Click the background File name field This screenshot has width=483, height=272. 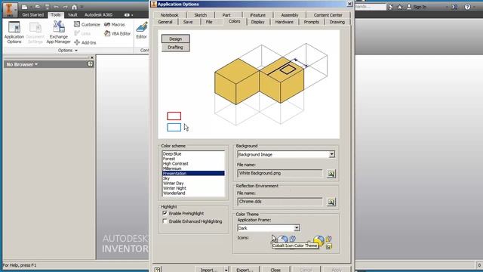[x=280, y=173]
